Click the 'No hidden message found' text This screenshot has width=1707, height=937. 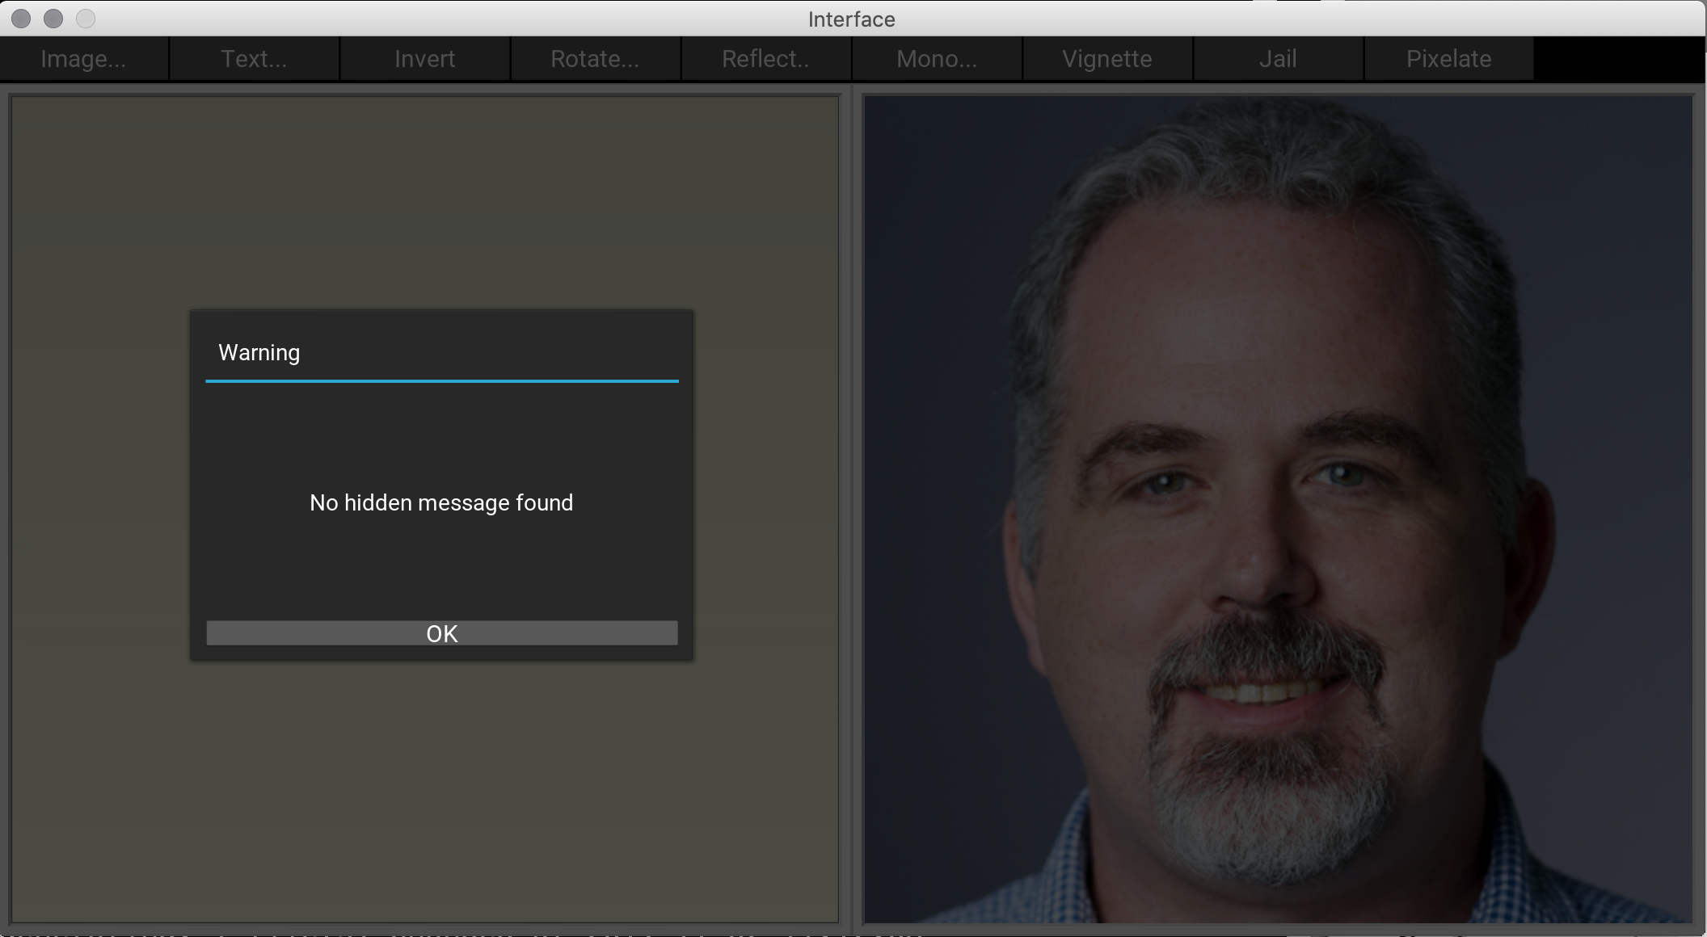(441, 503)
